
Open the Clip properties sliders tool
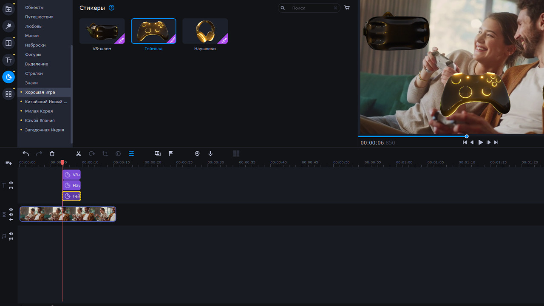tap(131, 154)
